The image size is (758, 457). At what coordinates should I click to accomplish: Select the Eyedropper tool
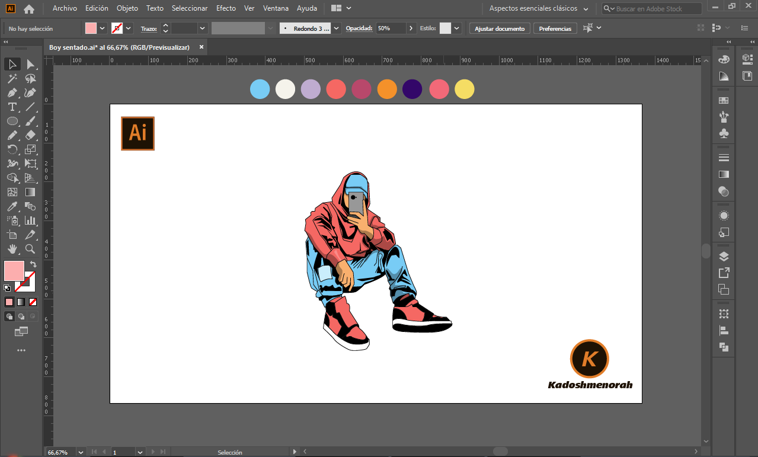click(x=12, y=206)
